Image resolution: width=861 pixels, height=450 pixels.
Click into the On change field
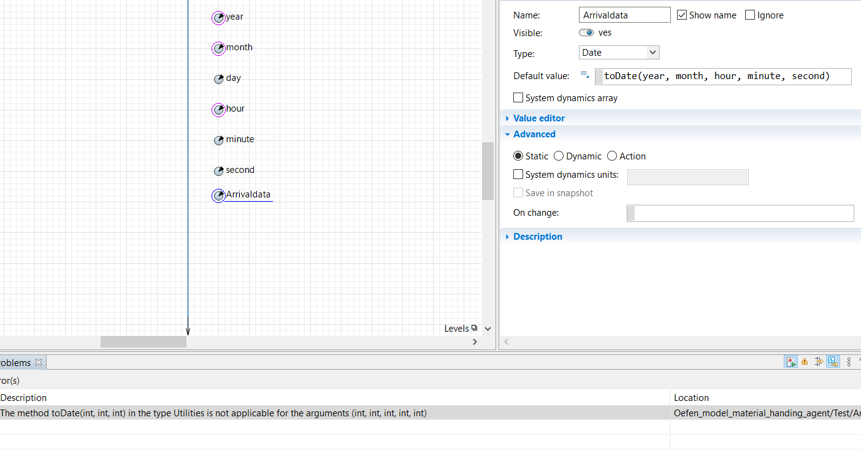(x=740, y=213)
